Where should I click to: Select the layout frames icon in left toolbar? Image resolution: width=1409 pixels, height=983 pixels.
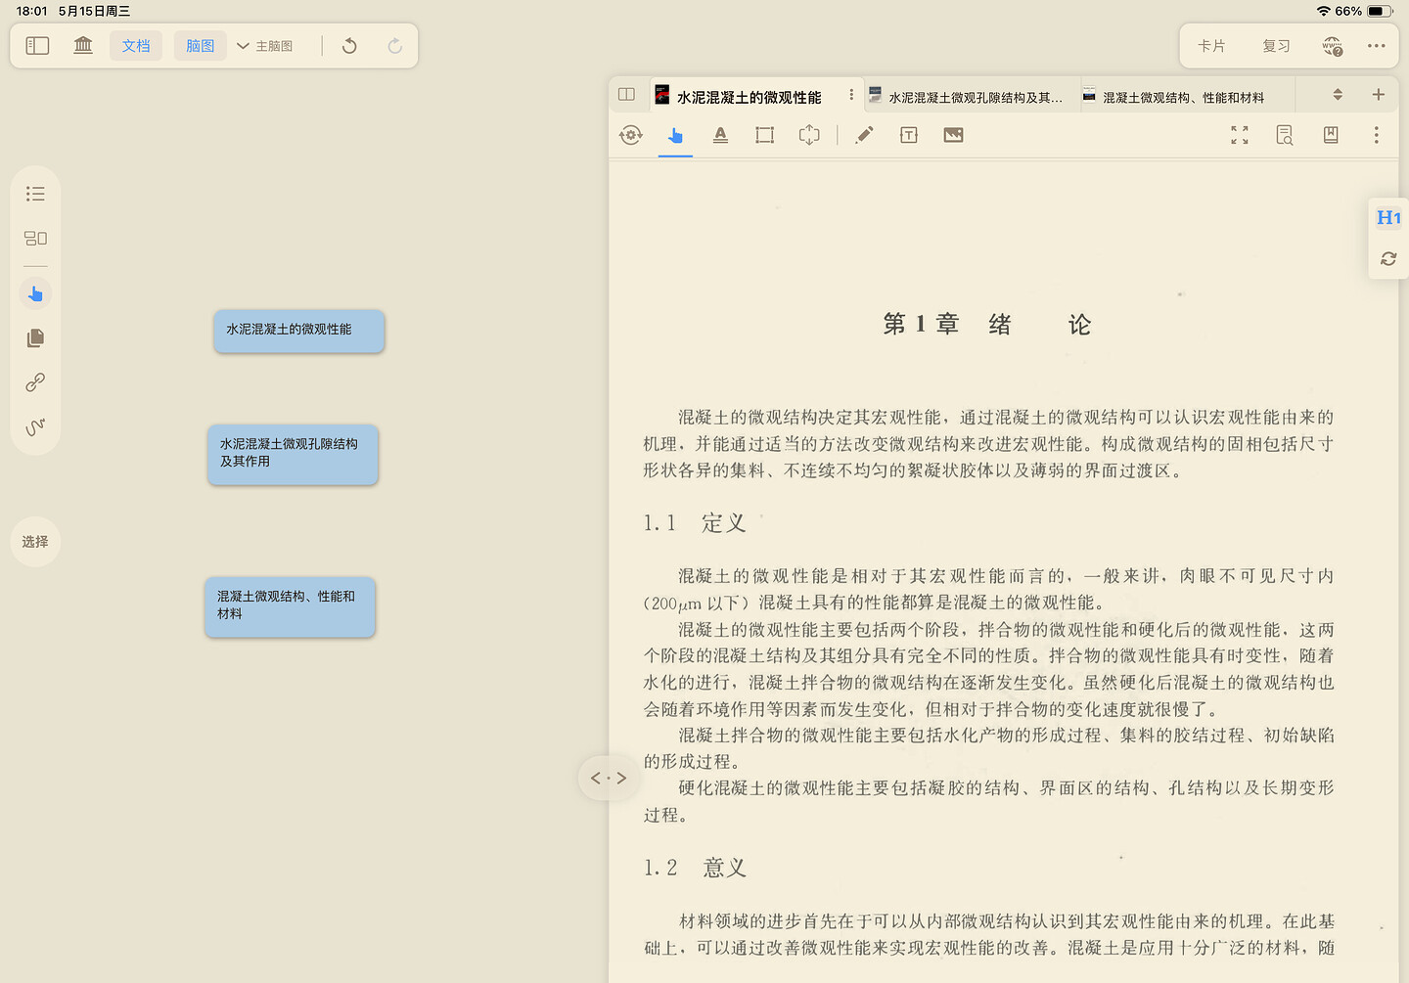tap(35, 238)
